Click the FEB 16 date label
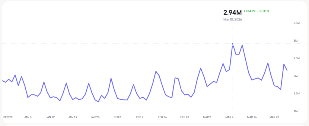 (x=162, y=117)
